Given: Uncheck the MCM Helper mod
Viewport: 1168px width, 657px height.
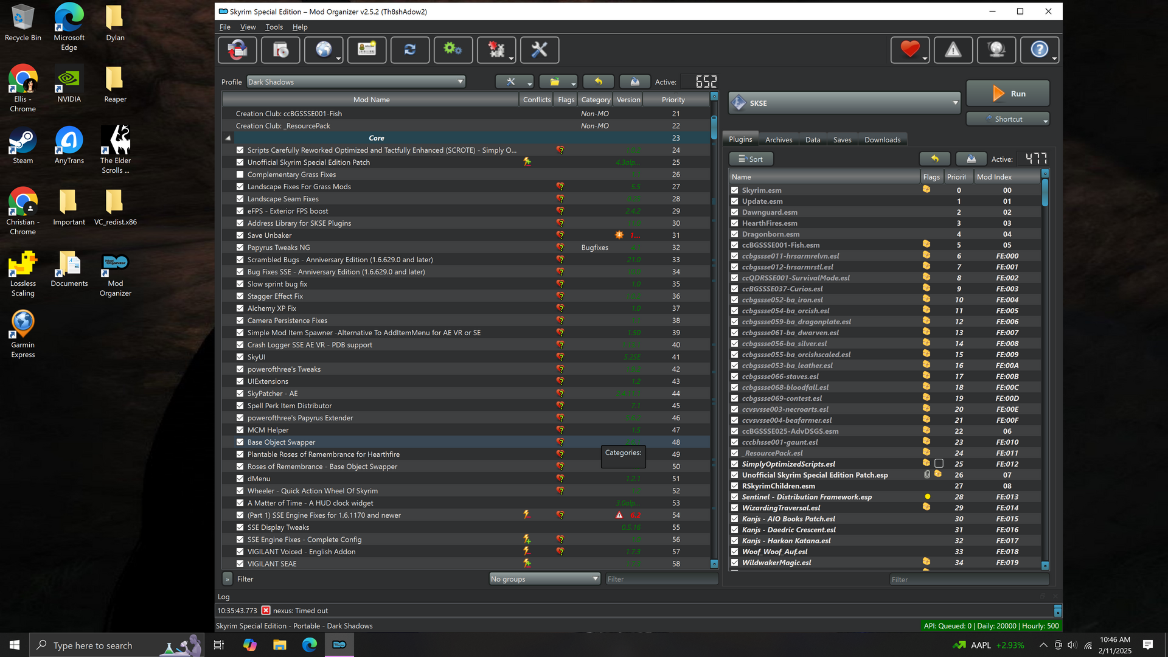Looking at the screenshot, I should pyautogui.click(x=240, y=430).
